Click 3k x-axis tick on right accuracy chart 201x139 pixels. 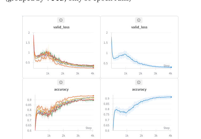(x=156, y=136)
